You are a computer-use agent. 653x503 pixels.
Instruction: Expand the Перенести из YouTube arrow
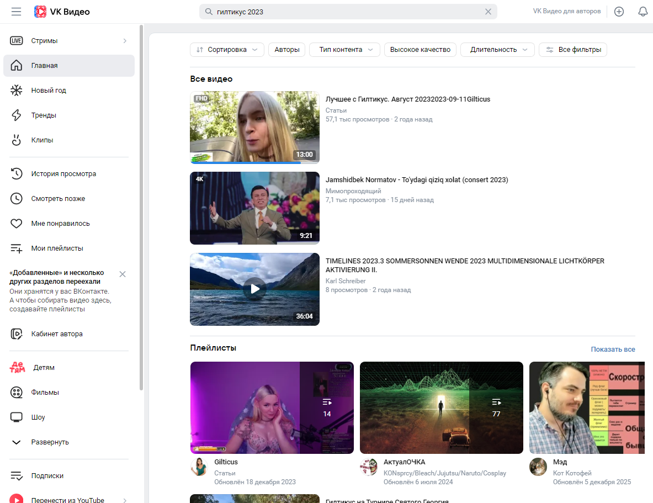pos(125,500)
